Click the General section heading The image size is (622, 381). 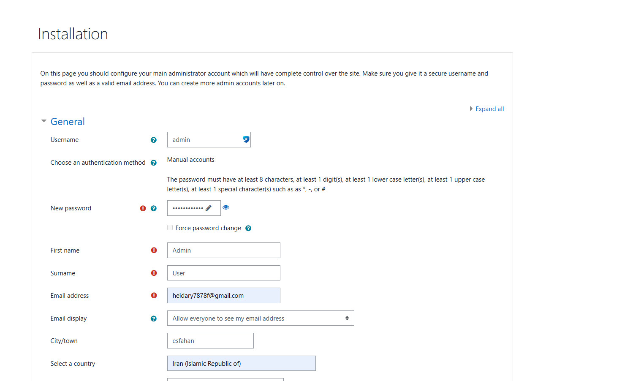click(x=68, y=121)
